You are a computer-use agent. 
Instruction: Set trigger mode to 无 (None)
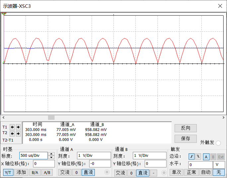pyautogui.click(x=219, y=172)
